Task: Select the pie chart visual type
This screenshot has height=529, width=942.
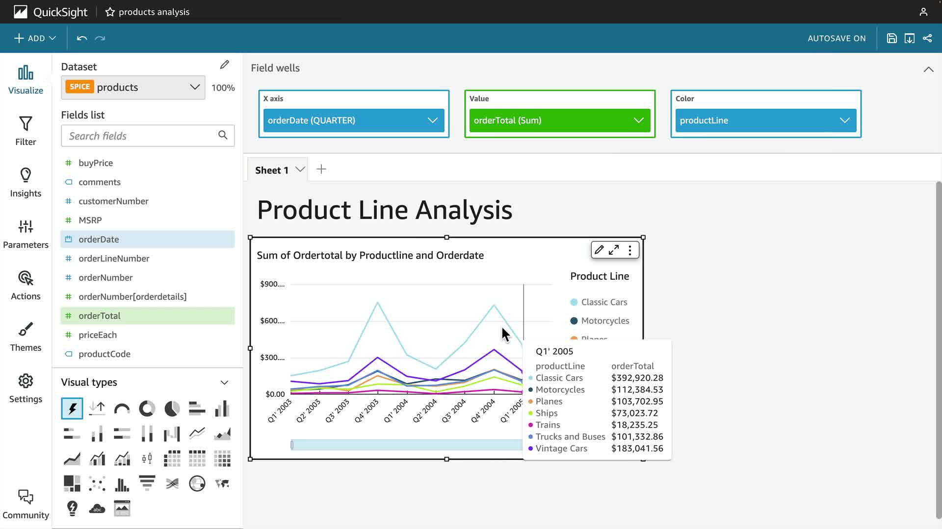Action: (x=172, y=409)
